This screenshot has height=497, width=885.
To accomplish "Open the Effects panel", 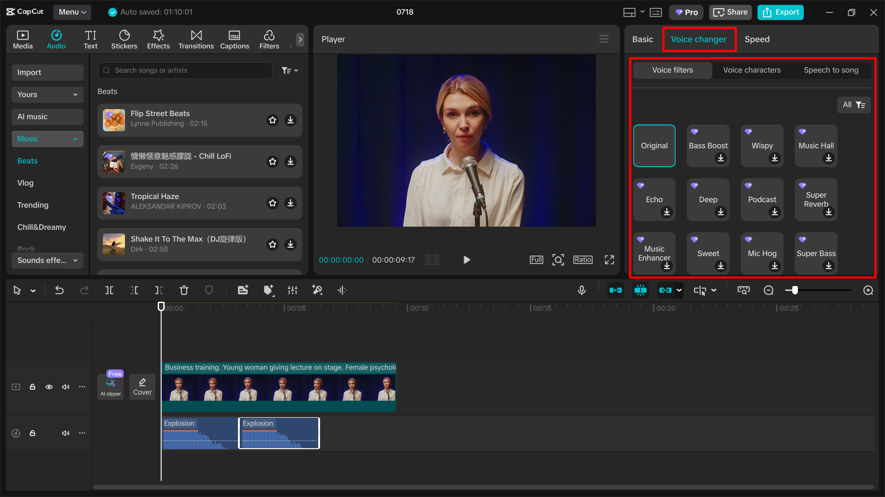I will (x=158, y=40).
